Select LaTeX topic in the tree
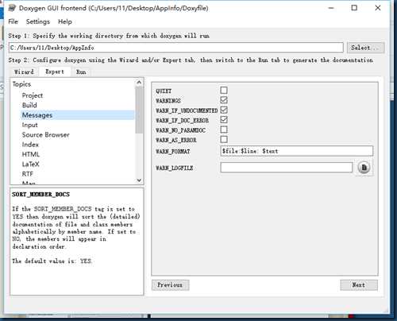This screenshot has width=397, height=321. click(30, 164)
